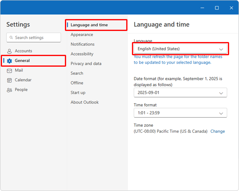239x191 pixels.
Task: Click the Language and time heading
Action: (162, 25)
